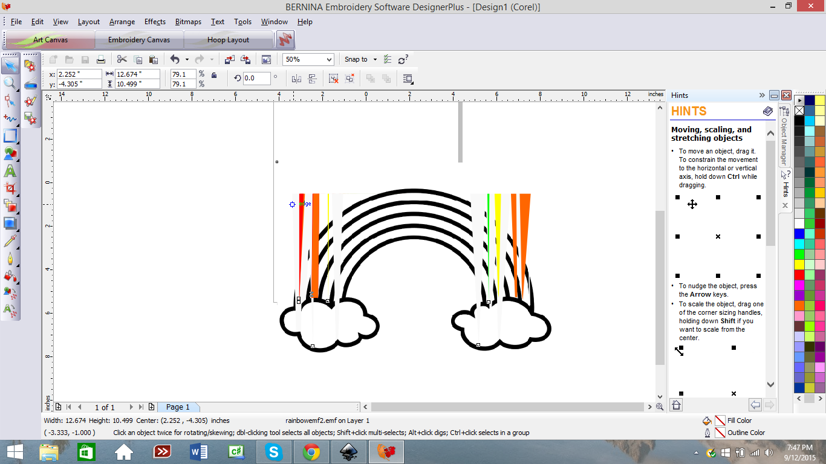Screen dimensions: 826x464
Task: Click the Cut icon in the toolbar
Action: (x=121, y=59)
